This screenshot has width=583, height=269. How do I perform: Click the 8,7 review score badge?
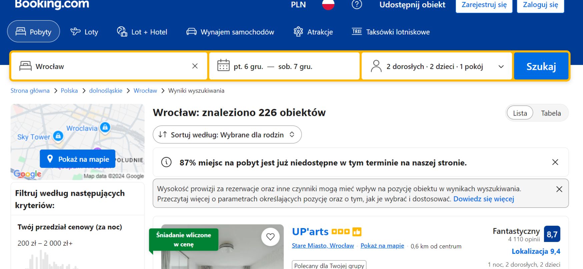tap(552, 234)
